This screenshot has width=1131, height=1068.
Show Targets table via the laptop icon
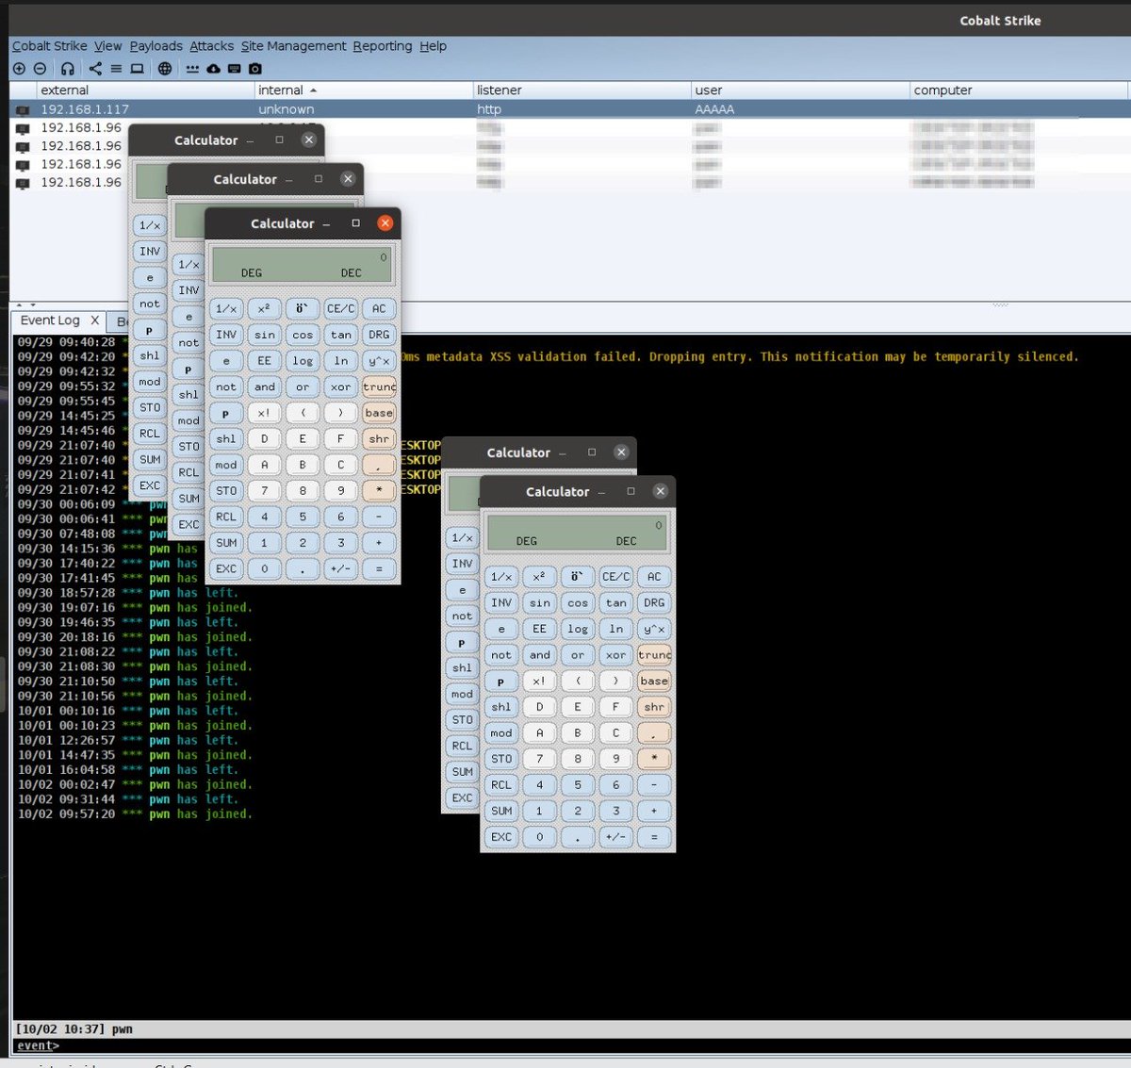[x=138, y=69]
